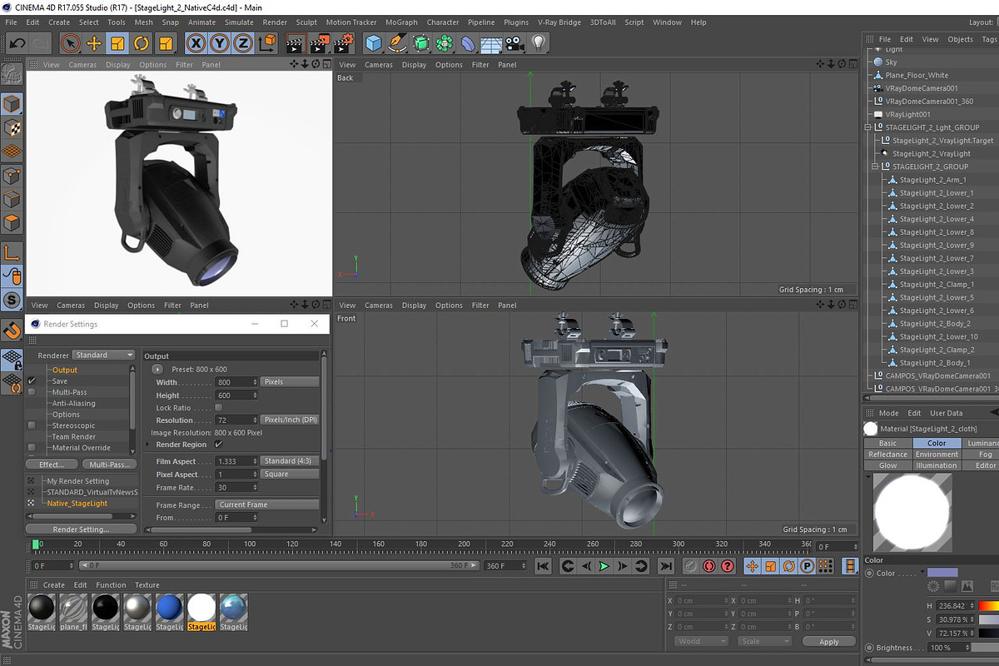Select the Move tool in top toolbar
The image size is (999, 666).
(94, 42)
